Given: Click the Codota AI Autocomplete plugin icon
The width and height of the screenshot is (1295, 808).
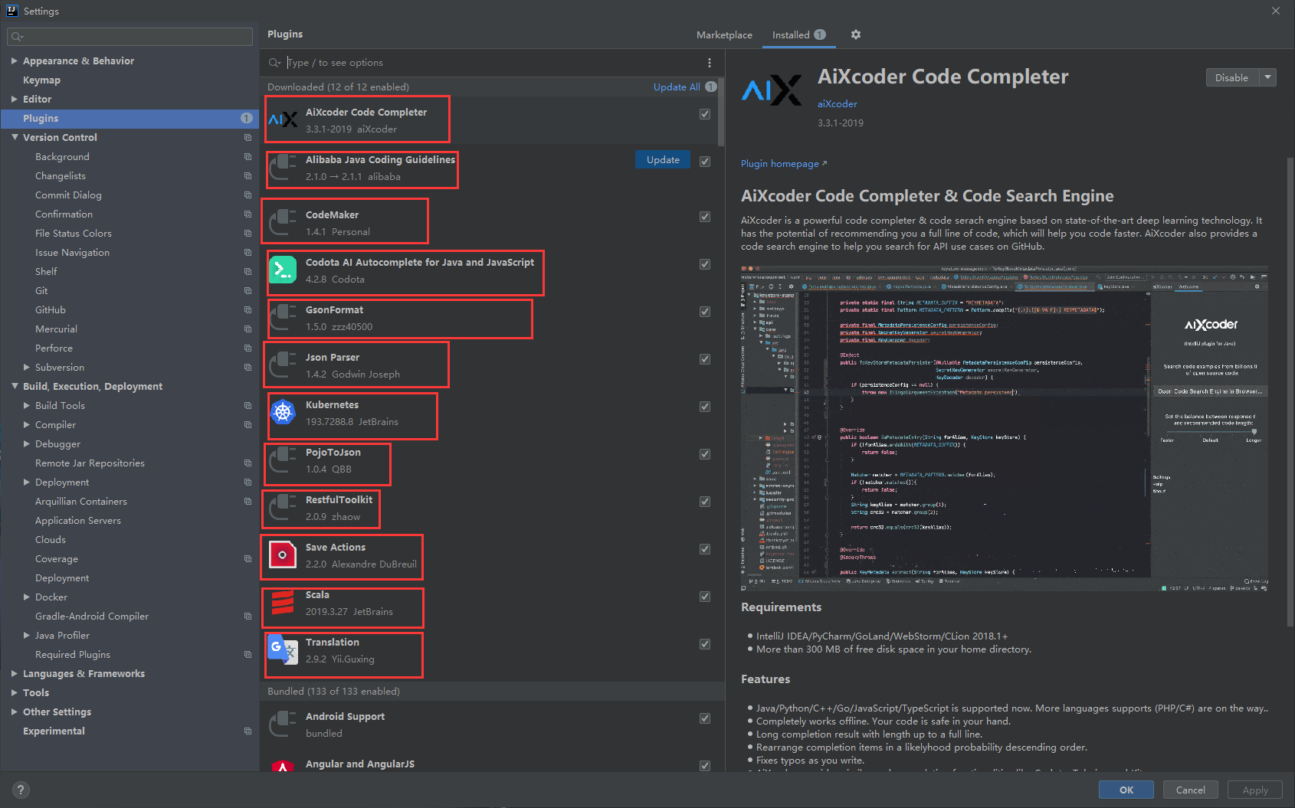Looking at the screenshot, I should point(283,270).
